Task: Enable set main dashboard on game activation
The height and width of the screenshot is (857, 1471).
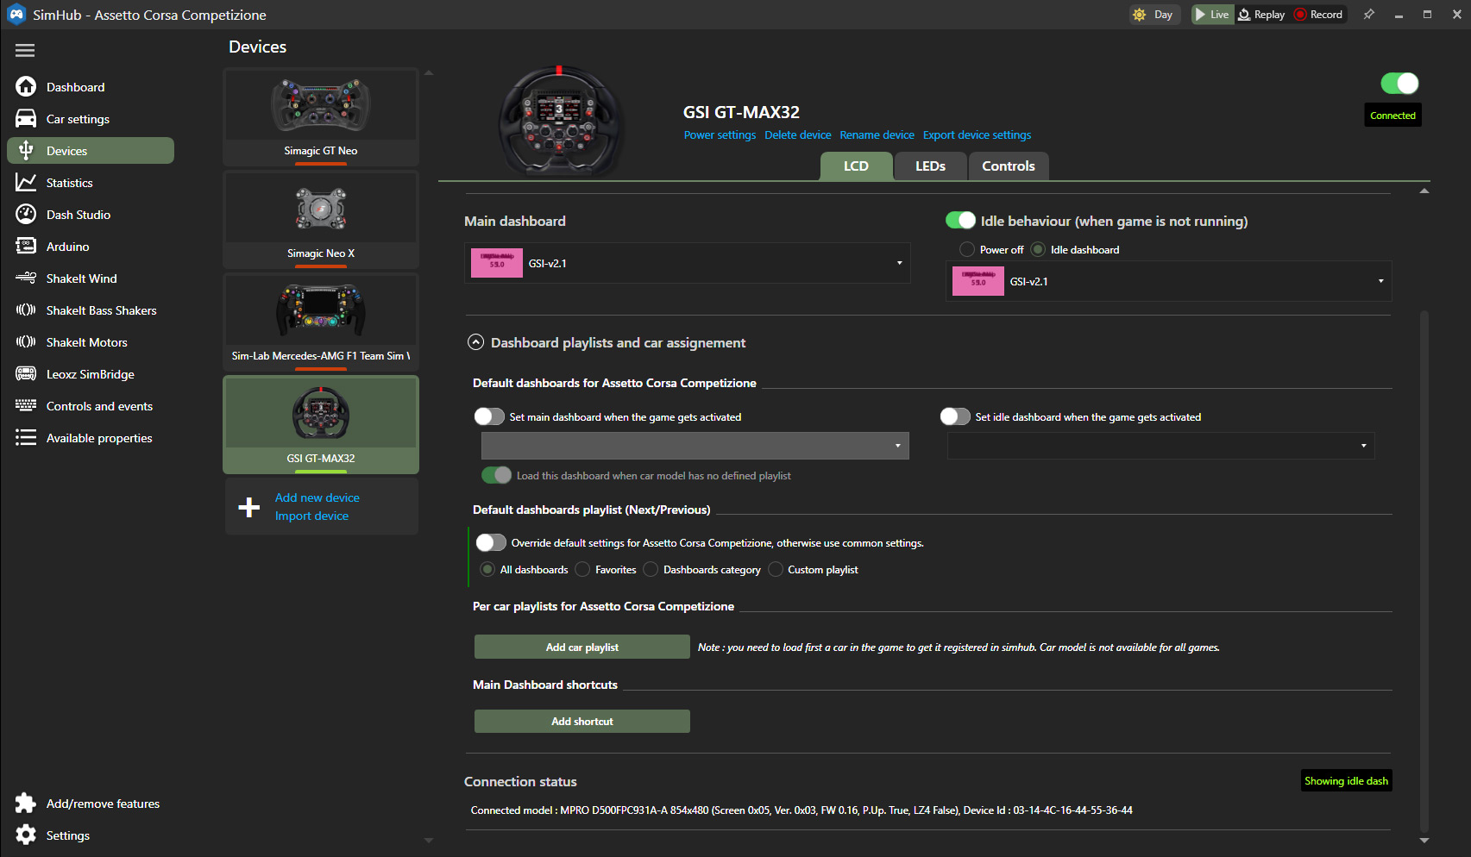Action: click(x=489, y=417)
